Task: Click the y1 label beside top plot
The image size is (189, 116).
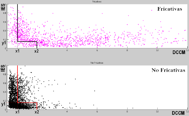Action: (4, 43)
